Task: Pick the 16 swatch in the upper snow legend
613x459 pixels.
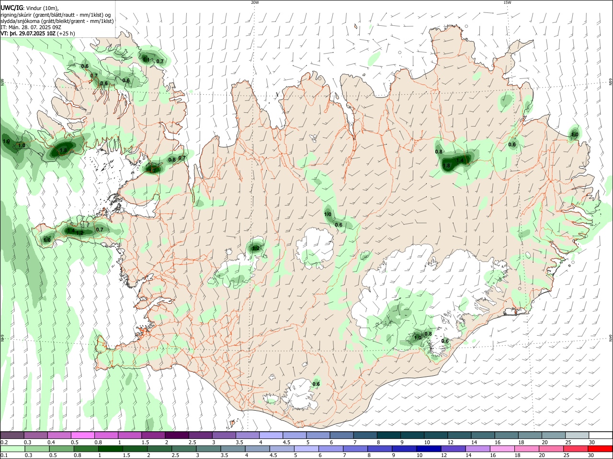Action: [506, 435]
